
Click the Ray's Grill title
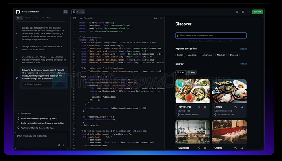coord(184,107)
